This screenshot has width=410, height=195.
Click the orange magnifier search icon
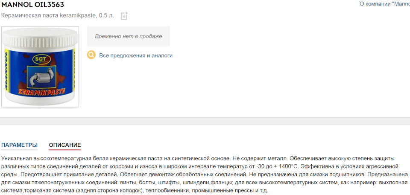[91, 55]
